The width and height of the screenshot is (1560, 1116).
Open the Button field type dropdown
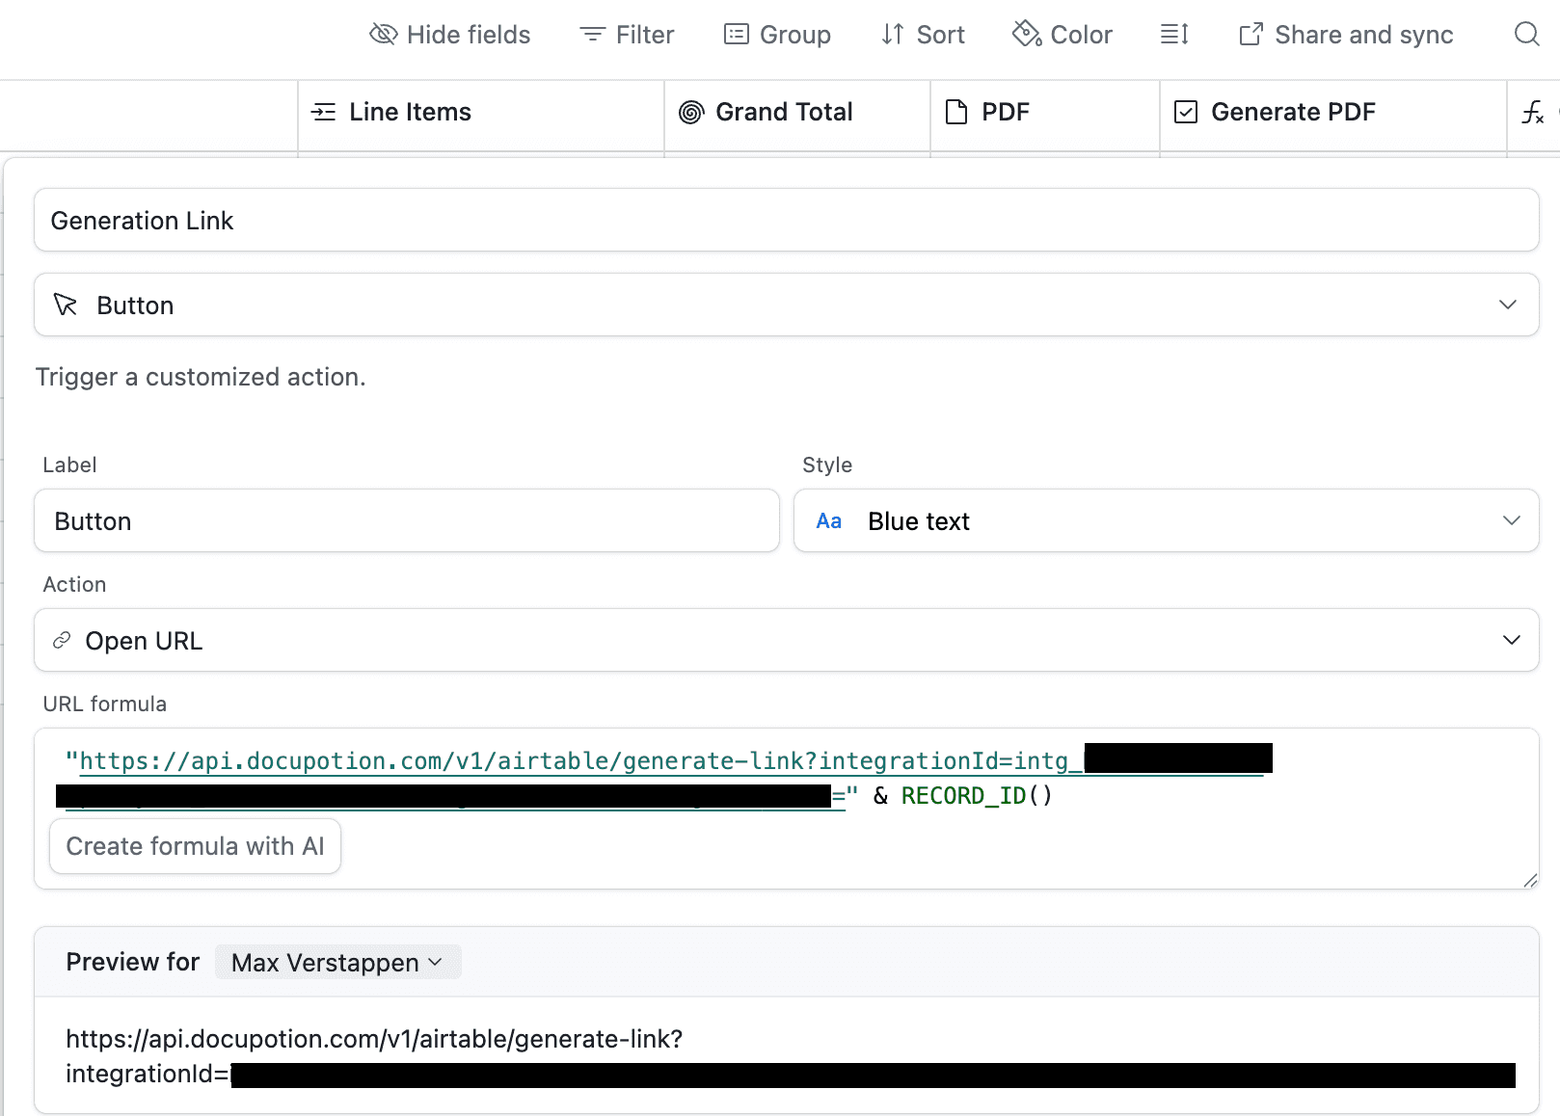tap(787, 306)
